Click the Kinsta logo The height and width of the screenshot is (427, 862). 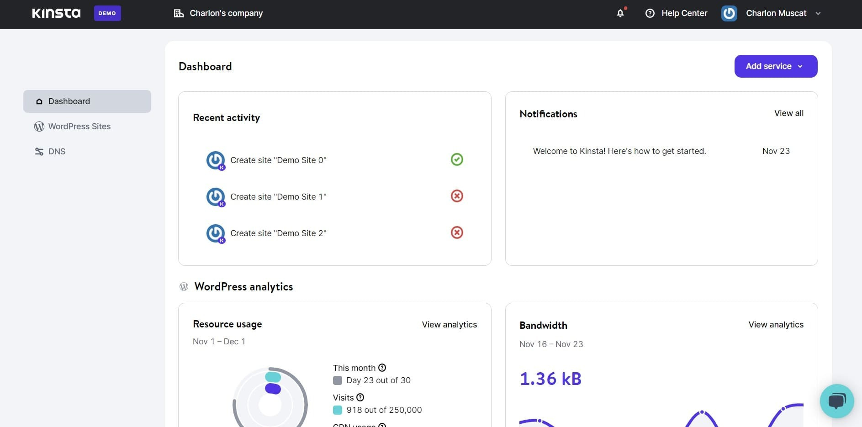click(x=56, y=13)
